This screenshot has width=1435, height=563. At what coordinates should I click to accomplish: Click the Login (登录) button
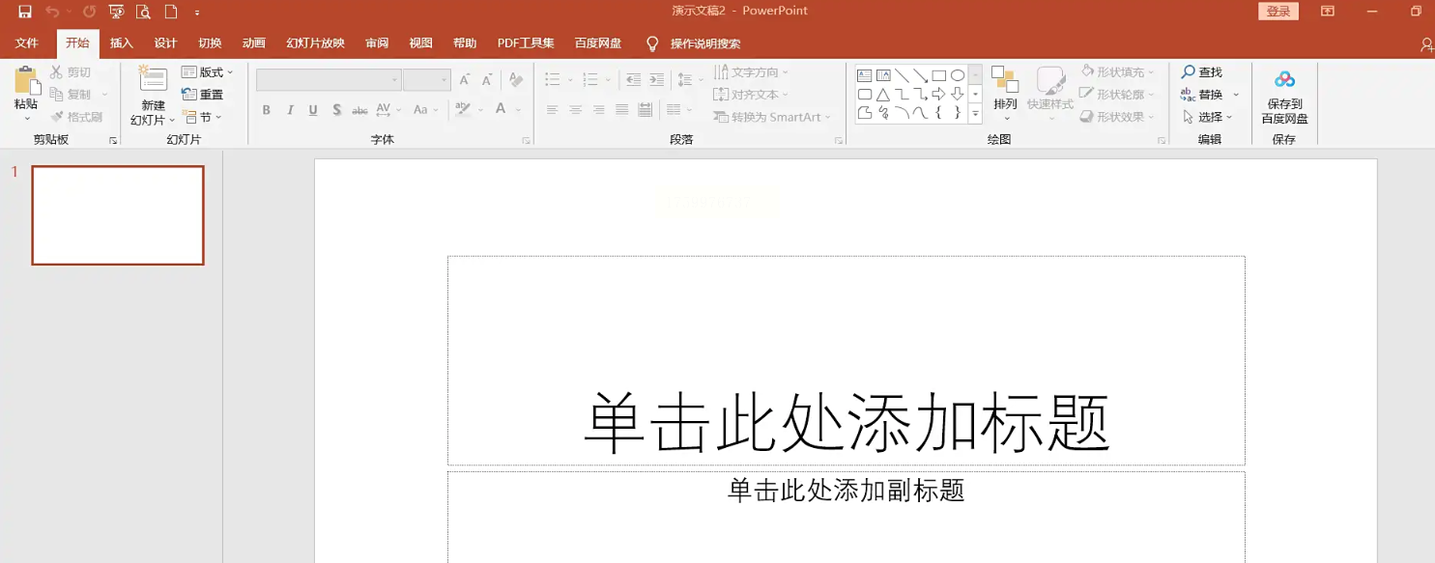coord(1278,12)
